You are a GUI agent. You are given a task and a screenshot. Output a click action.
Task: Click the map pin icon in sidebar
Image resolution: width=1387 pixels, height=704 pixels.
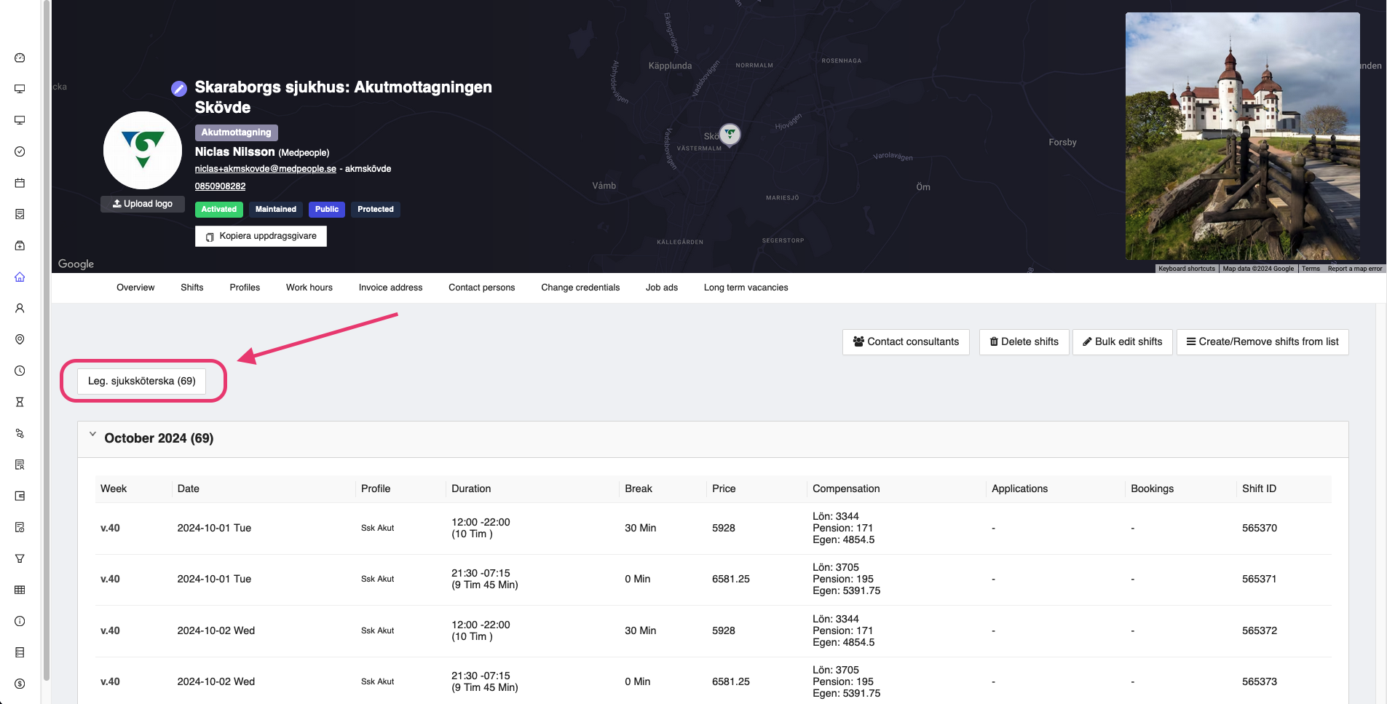click(x=20, y=339)
